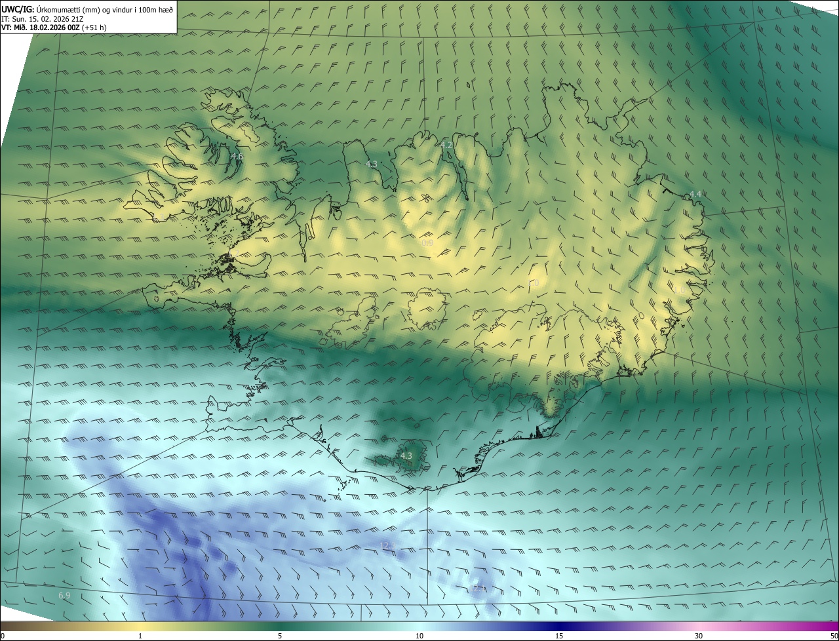Pick the dark blue colour above the "15" tick
The width and height of the screenshot is (839, 641).
[559, 626]
